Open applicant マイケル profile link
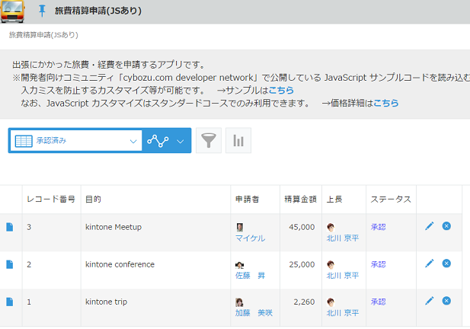 click(x=250, y=238)
